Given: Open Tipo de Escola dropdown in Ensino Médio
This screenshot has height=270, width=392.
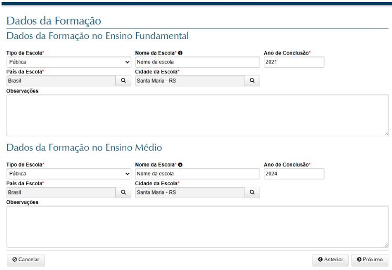Looking at the screenshot, I should (x=69, y=173).
